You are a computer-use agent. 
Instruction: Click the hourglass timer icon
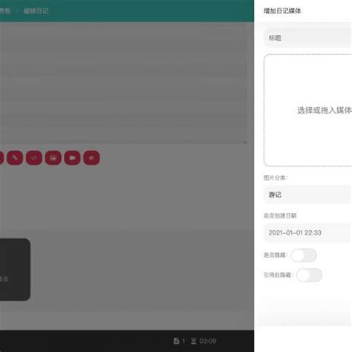point(194,341)
